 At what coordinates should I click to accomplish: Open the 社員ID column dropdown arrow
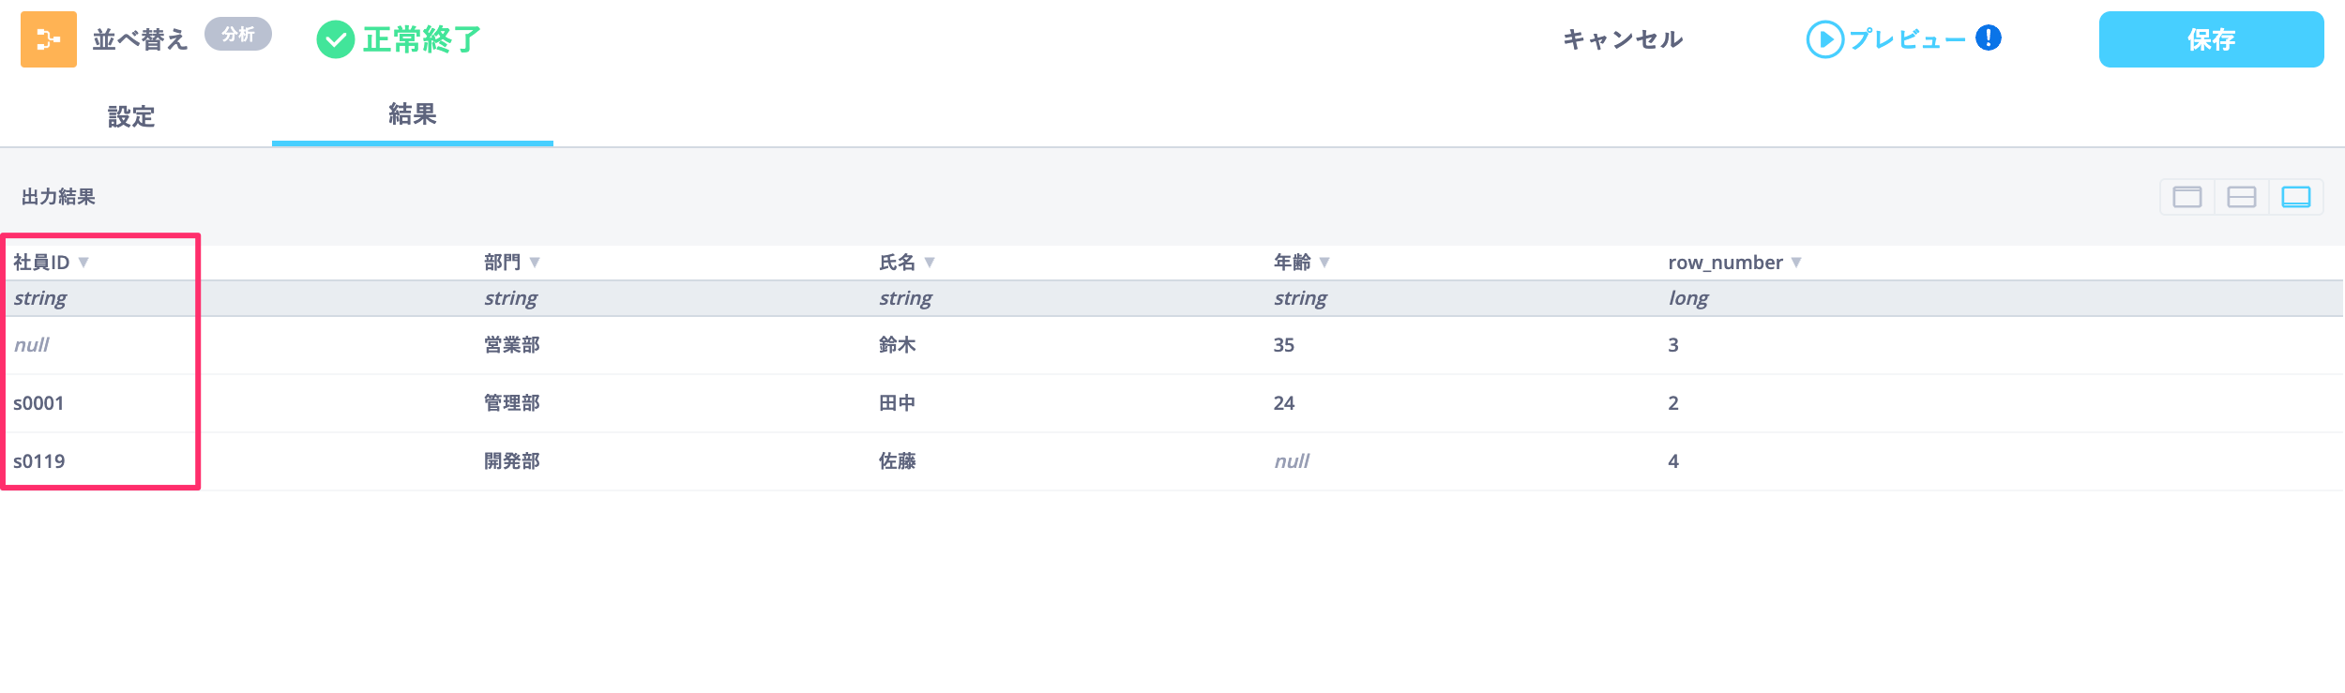(x=83, y=263)
